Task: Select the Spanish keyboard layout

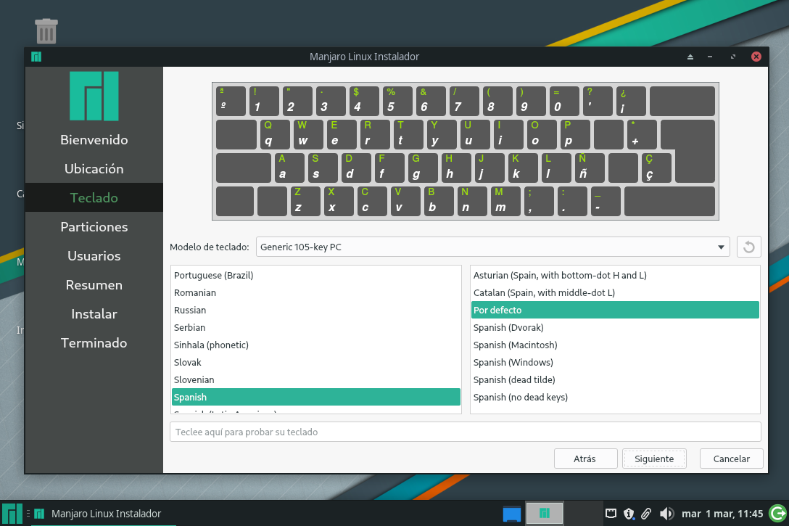Action: coord(315,397)
